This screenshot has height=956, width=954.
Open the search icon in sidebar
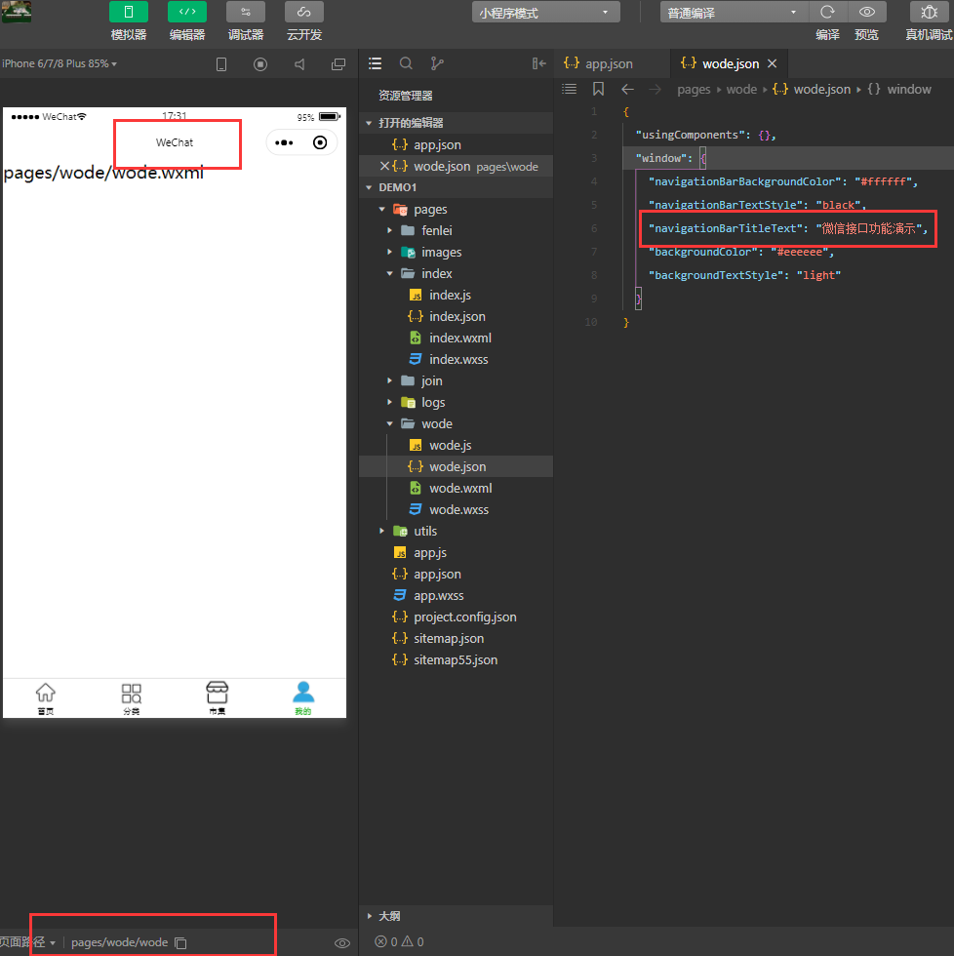point(406,63)
